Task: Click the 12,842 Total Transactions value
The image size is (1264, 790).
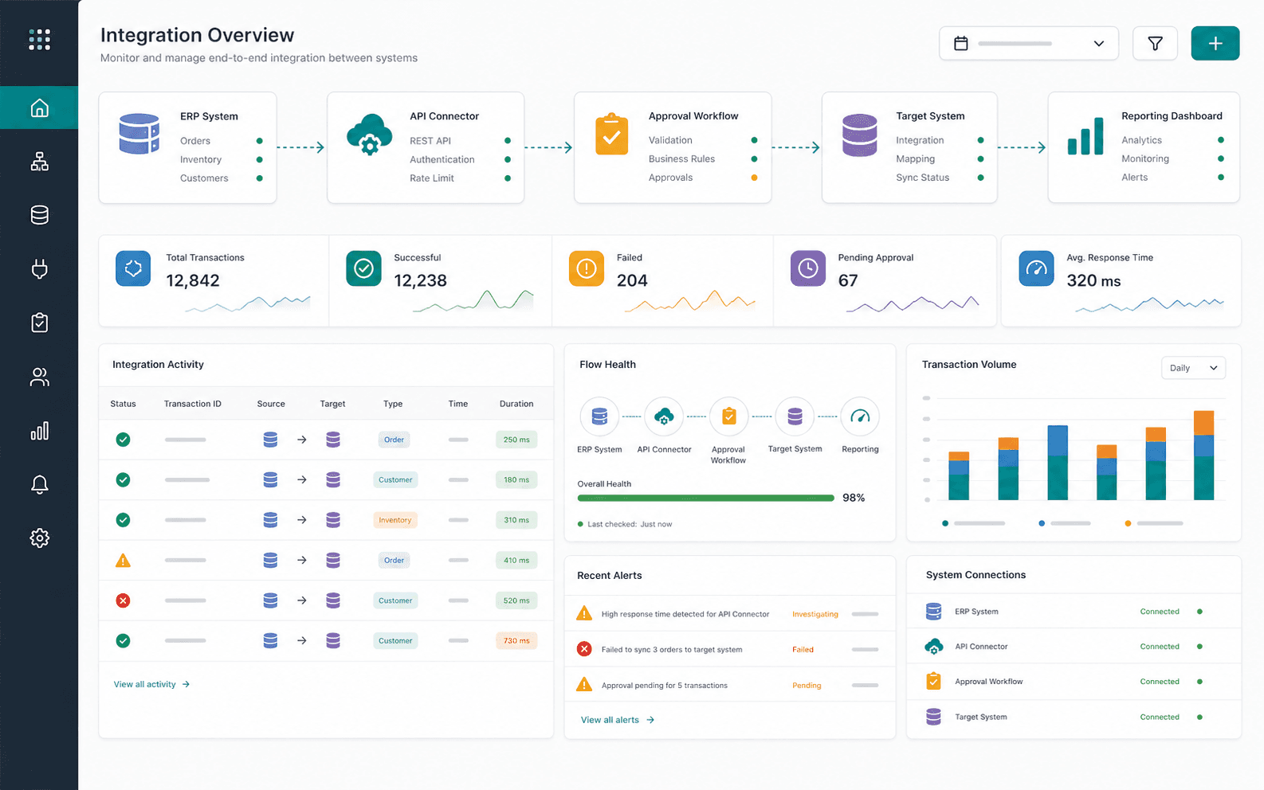Action: click(x=193, y=280)
